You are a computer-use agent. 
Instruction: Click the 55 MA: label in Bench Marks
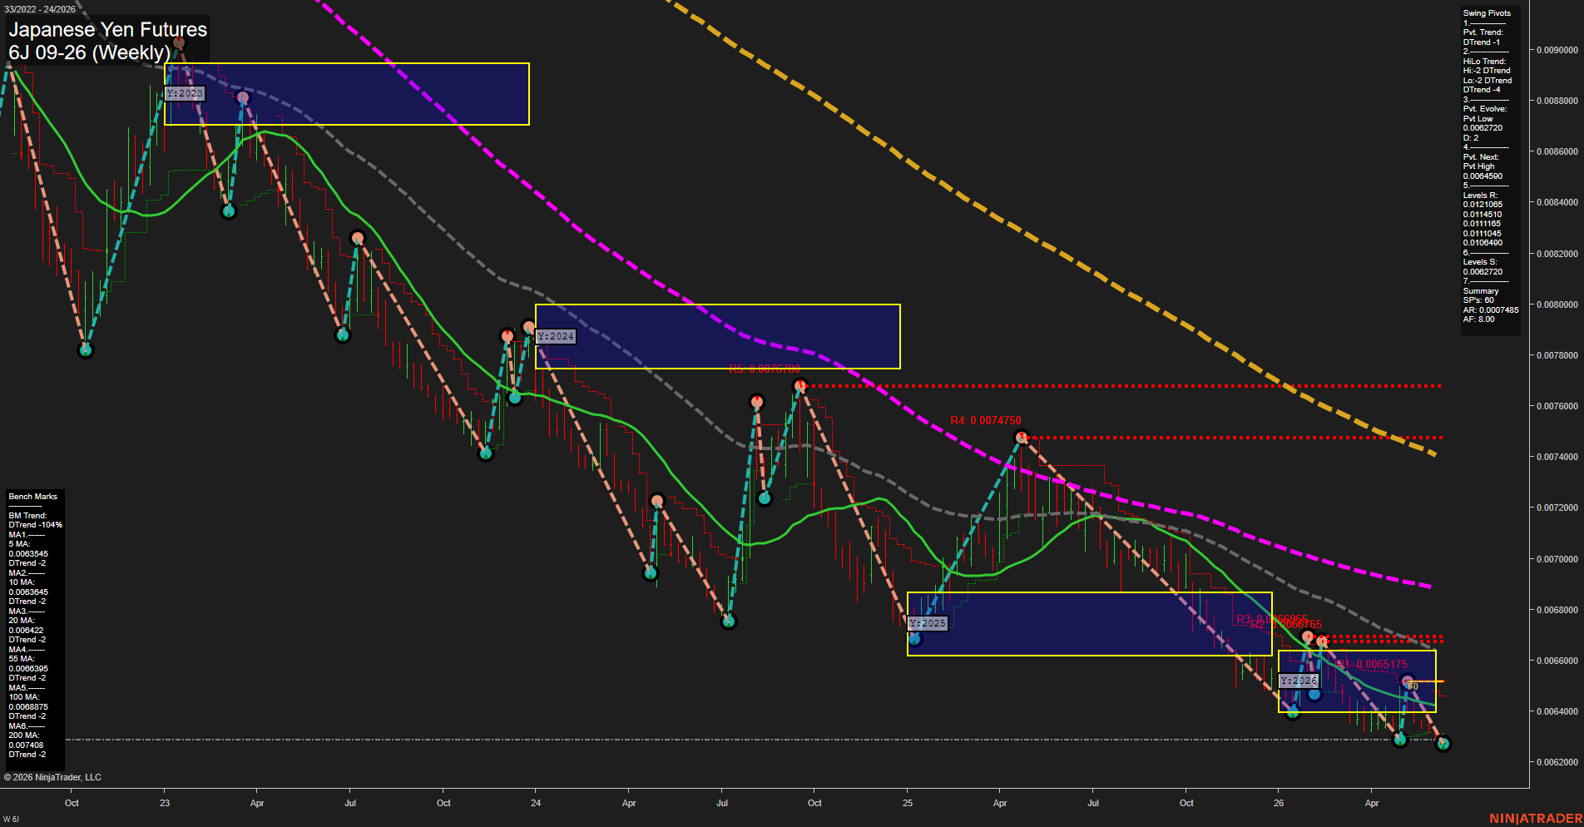coord(22,659)
